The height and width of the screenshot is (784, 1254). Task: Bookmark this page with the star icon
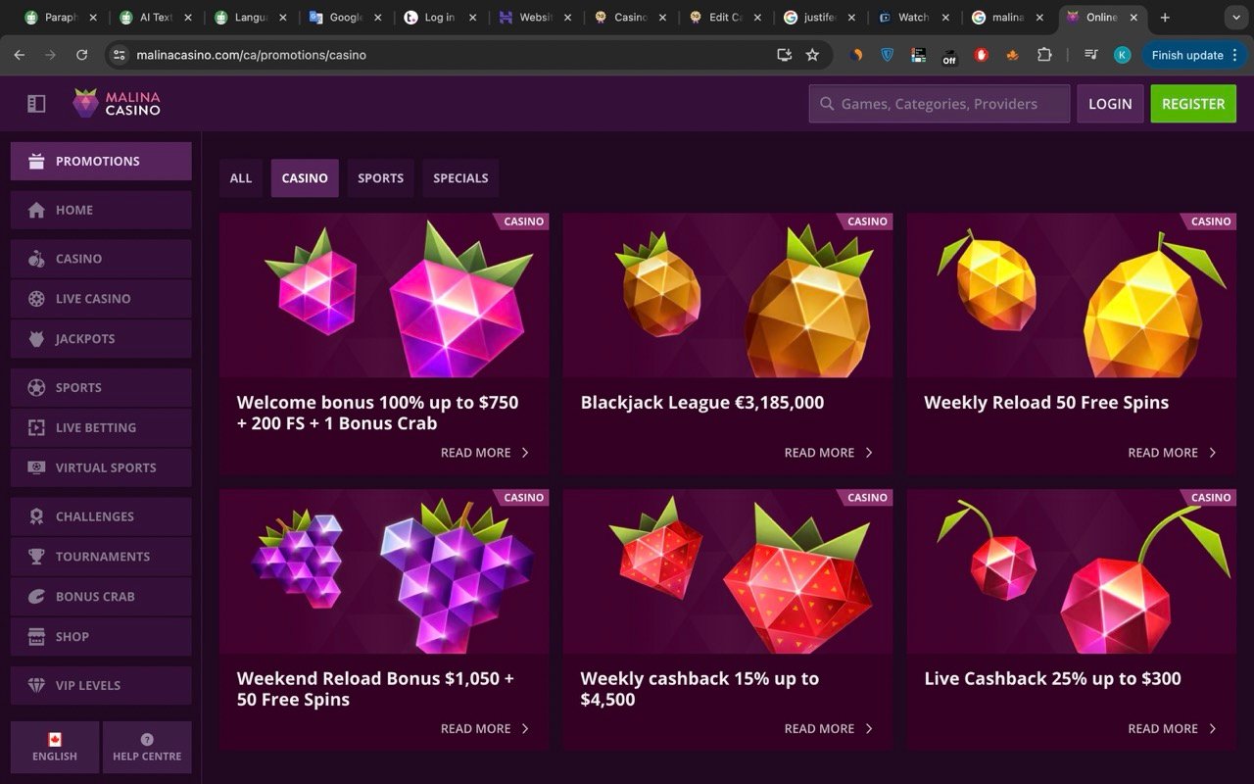(812, 55)
